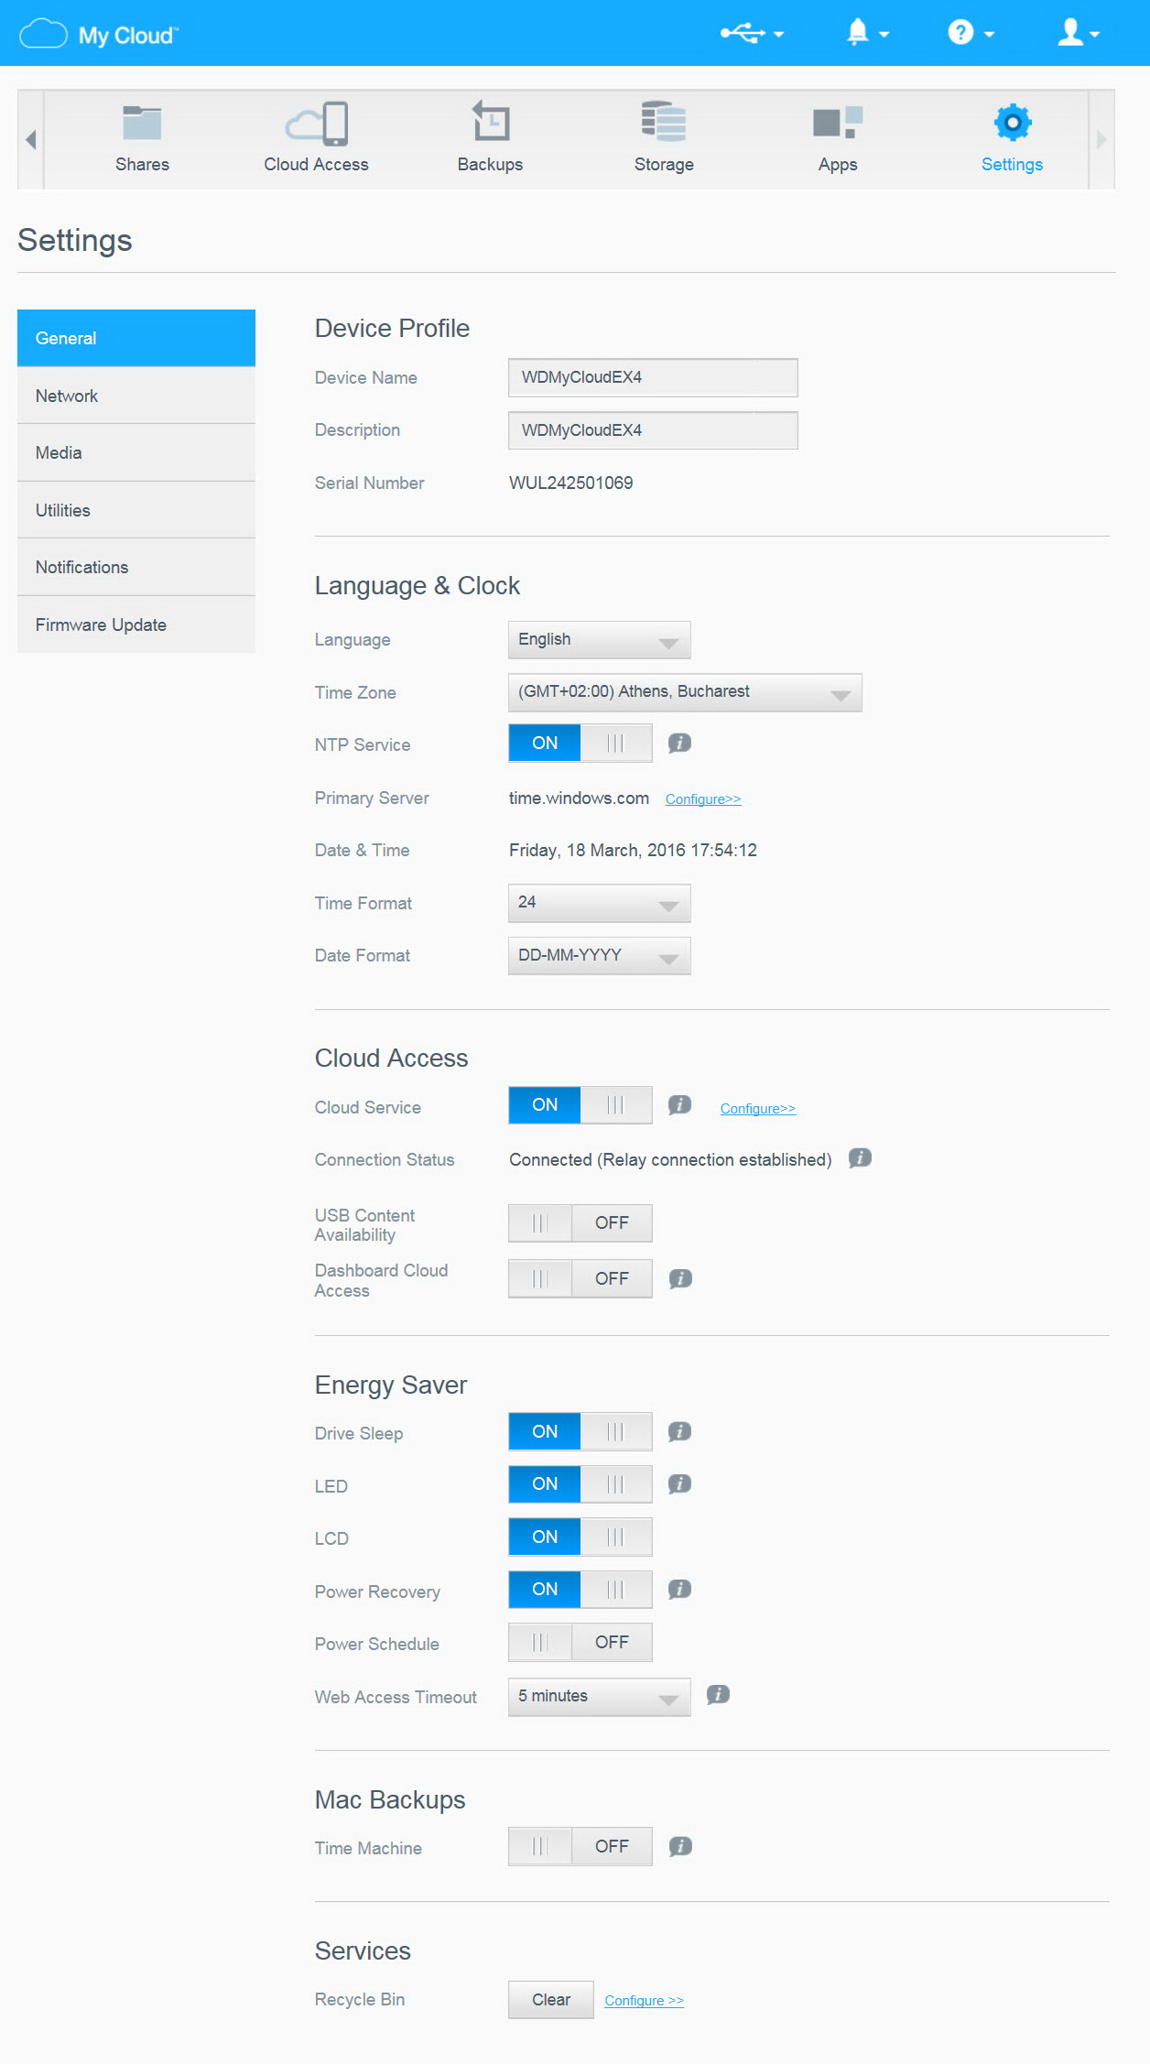The image size is (1150, 2064).
Task: Select the Notifications settings tab
Action: tap(136, 567)
